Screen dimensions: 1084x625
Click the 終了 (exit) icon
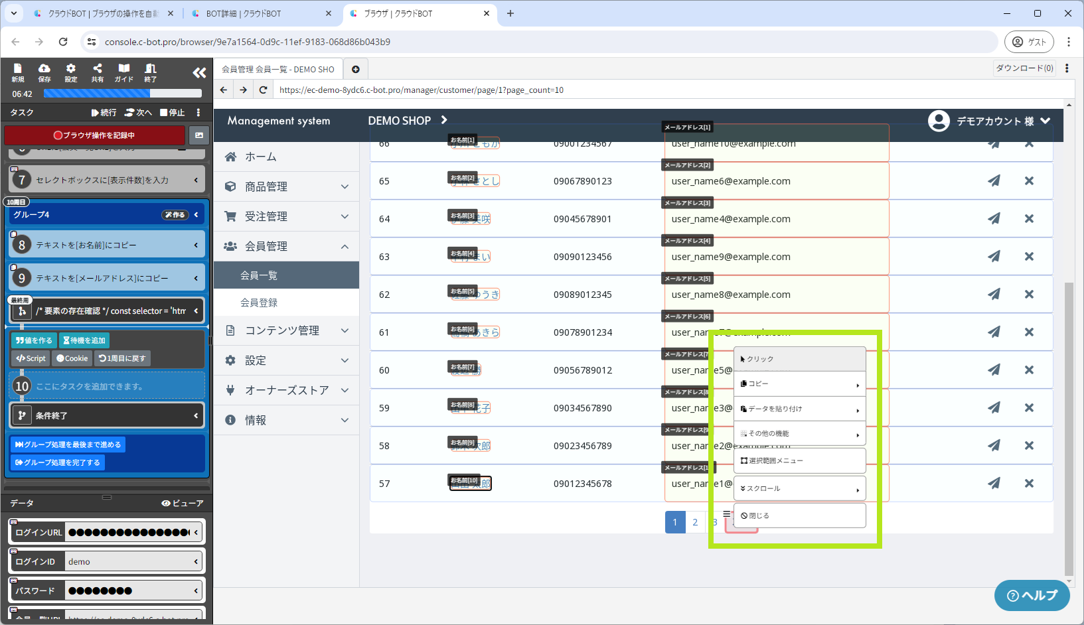(x=151, y=72)
